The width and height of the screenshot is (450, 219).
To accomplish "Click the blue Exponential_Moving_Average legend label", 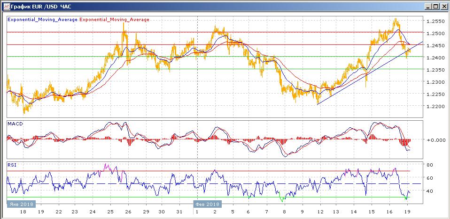I will (42, 20).
